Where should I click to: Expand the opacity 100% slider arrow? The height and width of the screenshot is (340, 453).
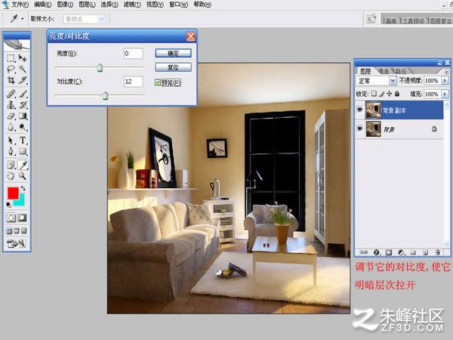tap(445, 81)
